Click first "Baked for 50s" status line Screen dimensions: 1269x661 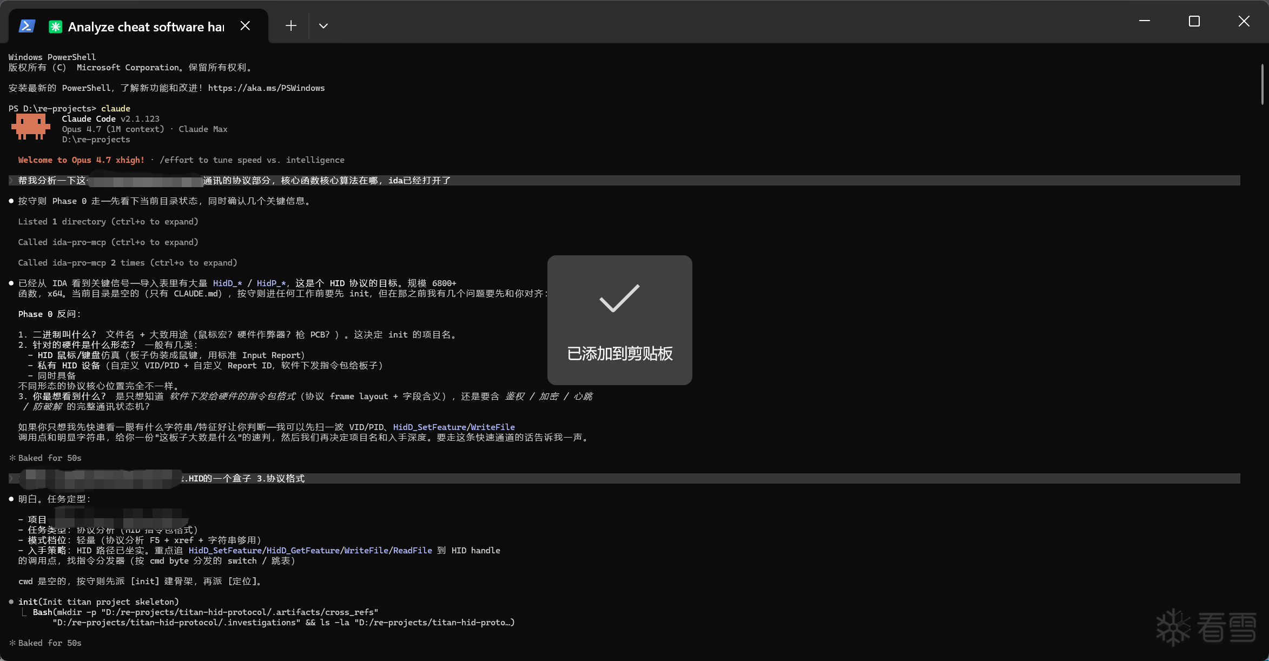pyautogui.click(x=45, y=458)
